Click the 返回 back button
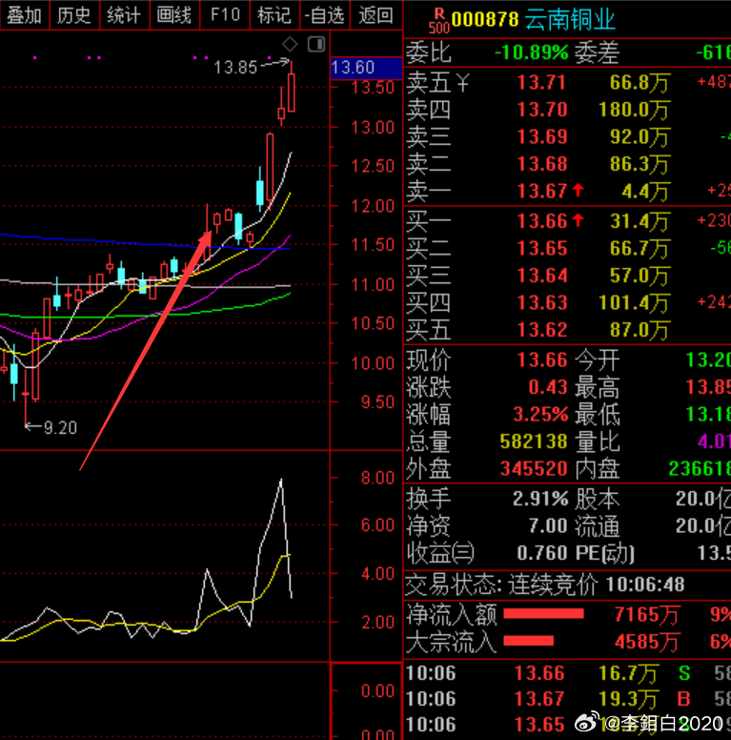Image resolution: width=731 pixels, height=740 pixels. pyautogui.click(x=376, y=15)
